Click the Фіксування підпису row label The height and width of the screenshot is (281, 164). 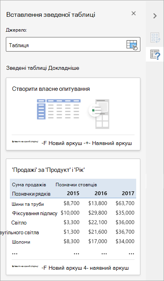[35, 213]
